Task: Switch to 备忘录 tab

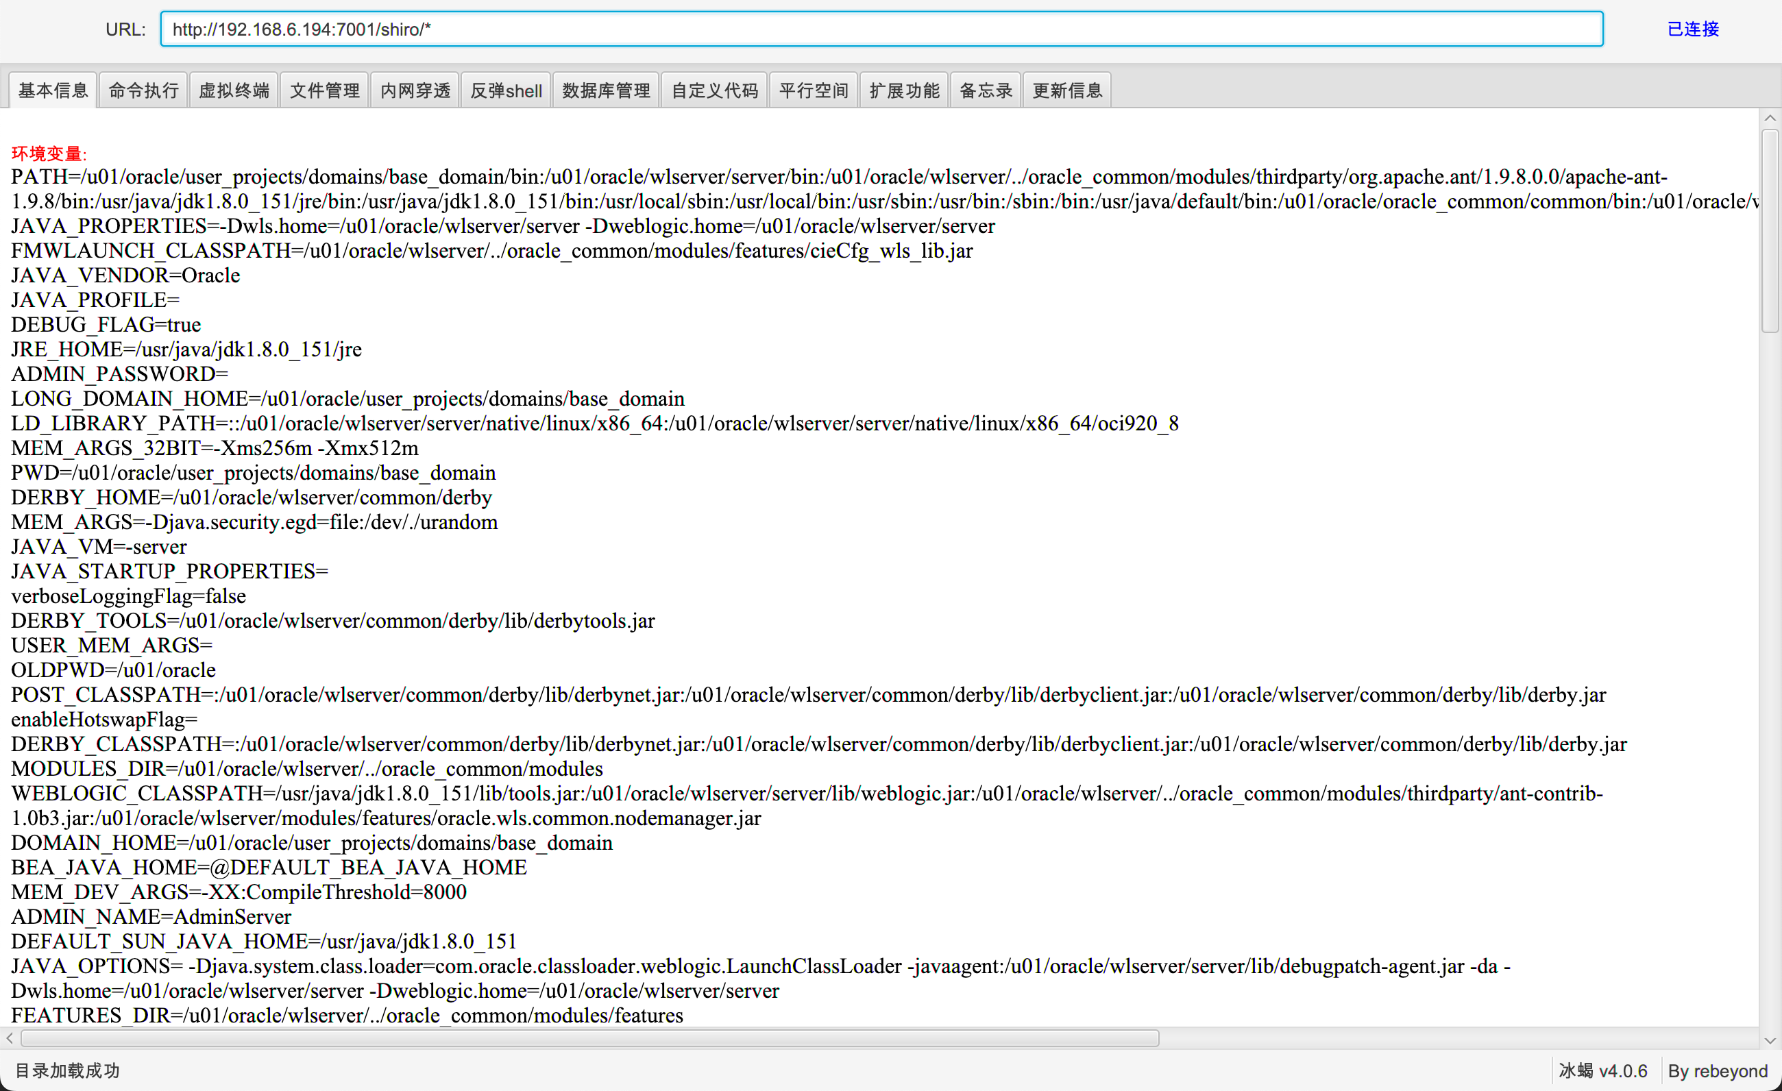Action: click(x=985, y=90)
